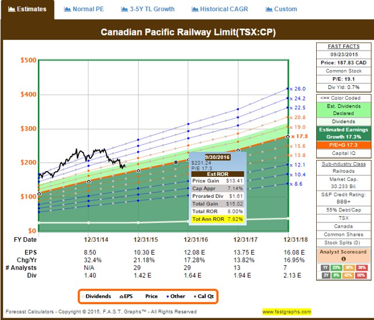The height and width of the screenshot is (320, 374).
Task: Click chart icon on Custom tab
Action: tap(269, 9)
